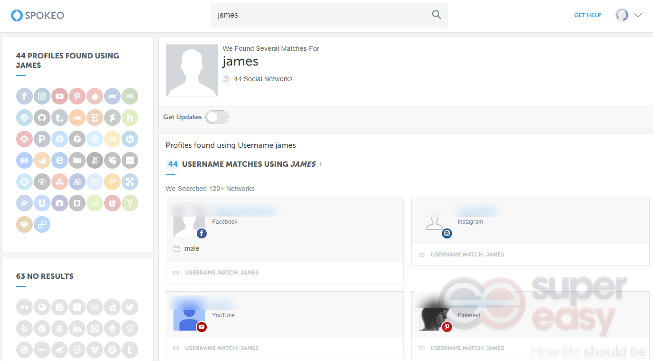Click the Instagram icon in found profiles grid
The image size is (653, 361).
pyautogui.click(x=42, y=96)
